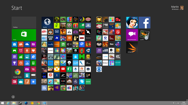Launch the 3DMark tile
Image resolution: width=188 pixels, height=105 pixels.
click(x=132, y=47)
